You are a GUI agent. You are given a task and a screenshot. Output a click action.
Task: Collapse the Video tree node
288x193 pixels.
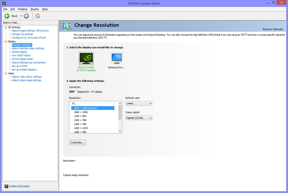click(x=6, y=73)
